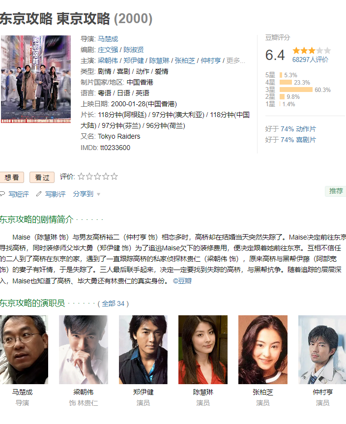Click the 推荐 recommend button
Screen dimensions: 346x424
click(x=336, y=191)
